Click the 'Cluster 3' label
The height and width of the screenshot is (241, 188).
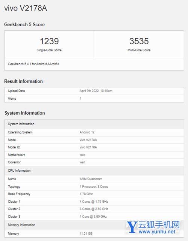[14, 217]
